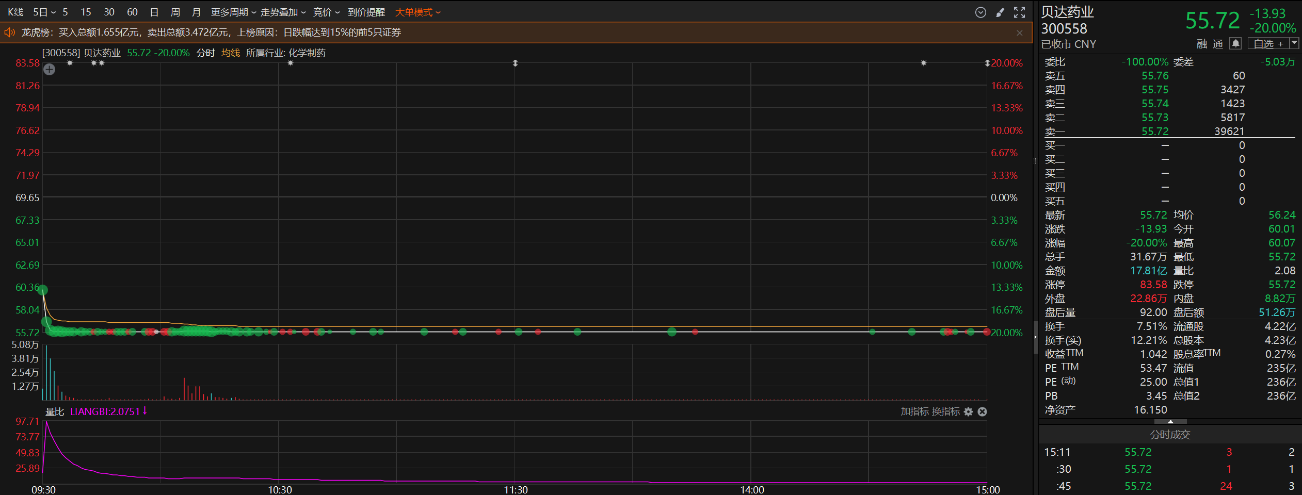Add stock to watchlist with 自选 +
Viewport: 1302px width, 495px height.
coord(1268,44)
